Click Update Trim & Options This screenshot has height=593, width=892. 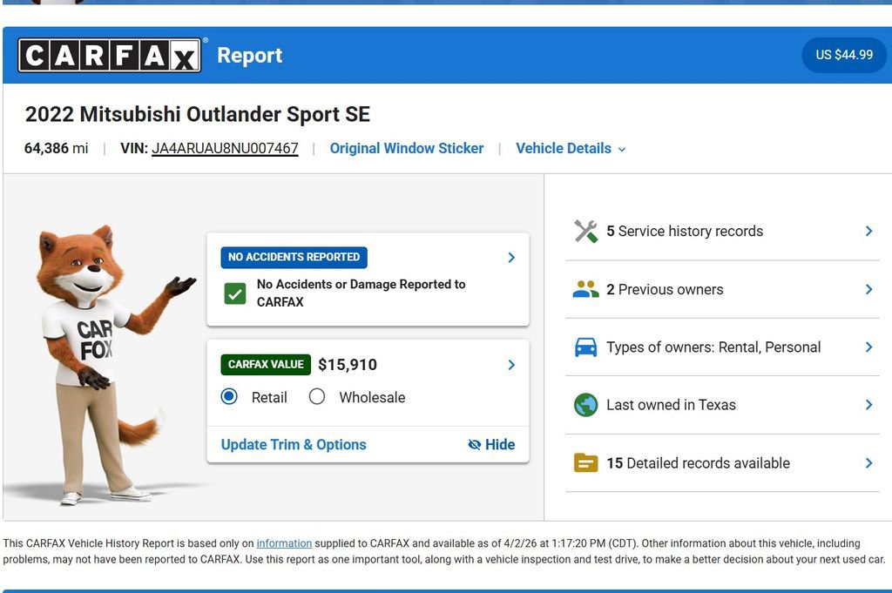(292, 444)
